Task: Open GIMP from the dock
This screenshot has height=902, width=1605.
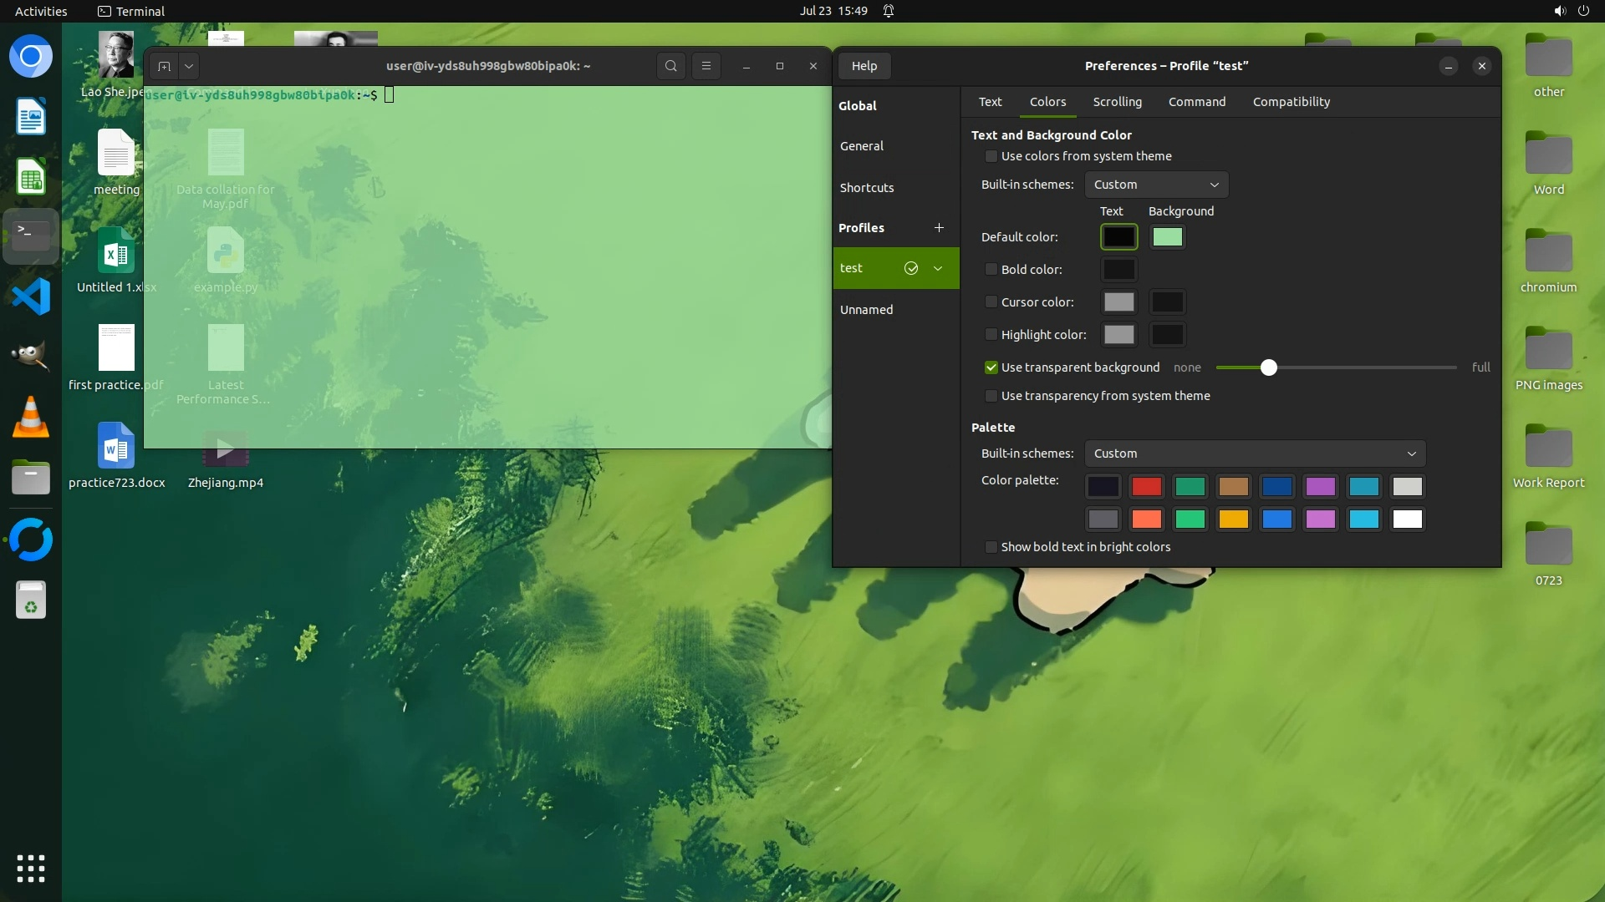Action: pyautogui.click(x=31, y=356)
